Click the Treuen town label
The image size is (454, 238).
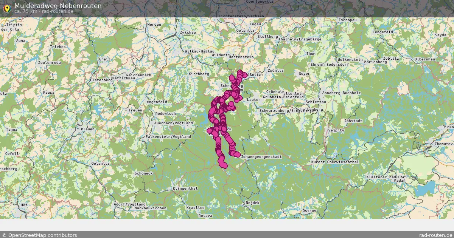click(135, 110)
